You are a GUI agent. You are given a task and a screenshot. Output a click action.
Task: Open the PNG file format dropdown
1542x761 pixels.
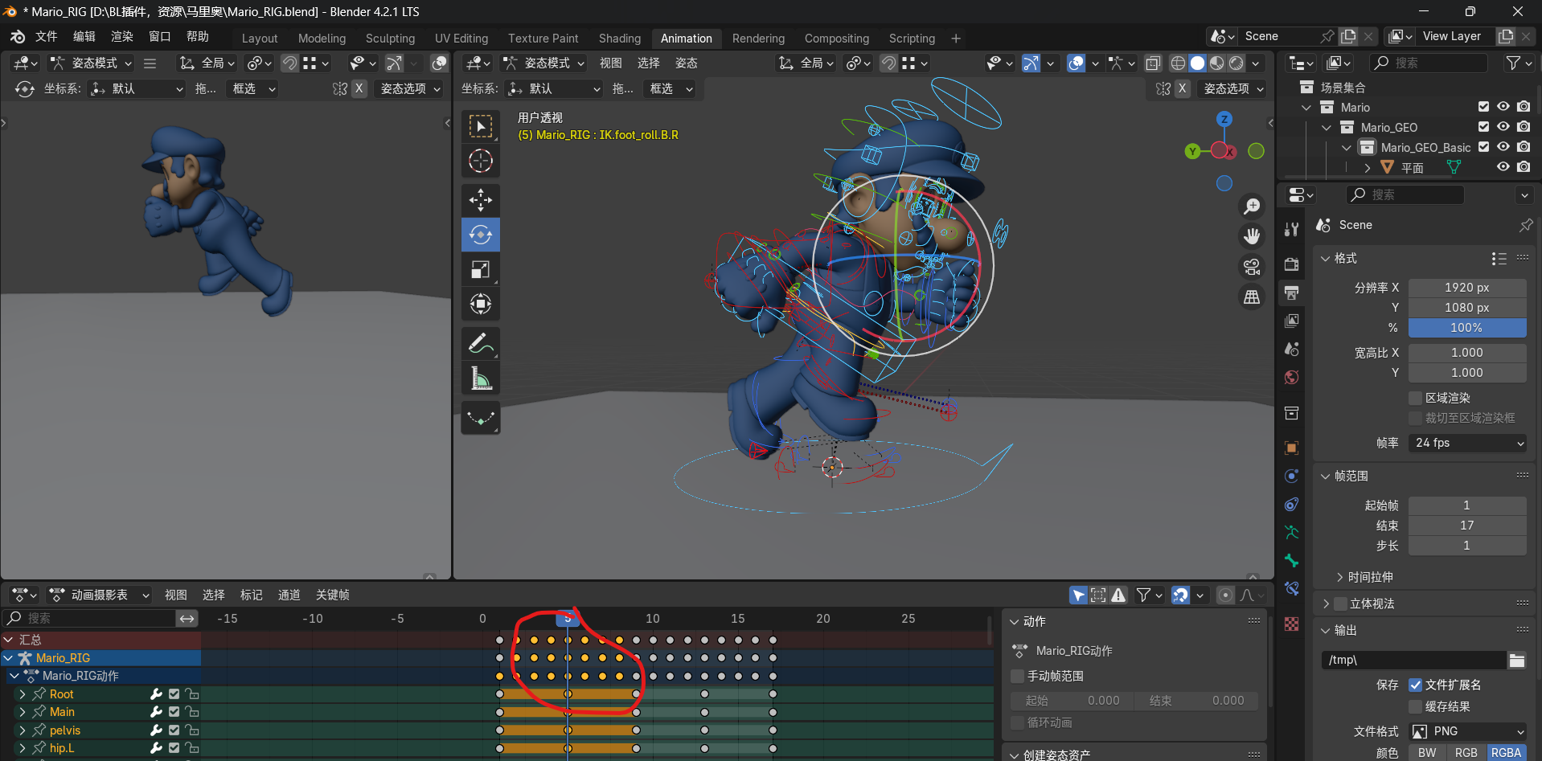1467,731
